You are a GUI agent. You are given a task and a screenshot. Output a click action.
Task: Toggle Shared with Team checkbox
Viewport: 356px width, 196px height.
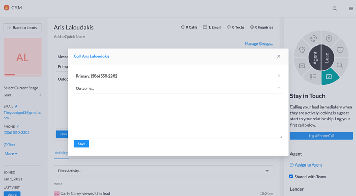[291, 176]
